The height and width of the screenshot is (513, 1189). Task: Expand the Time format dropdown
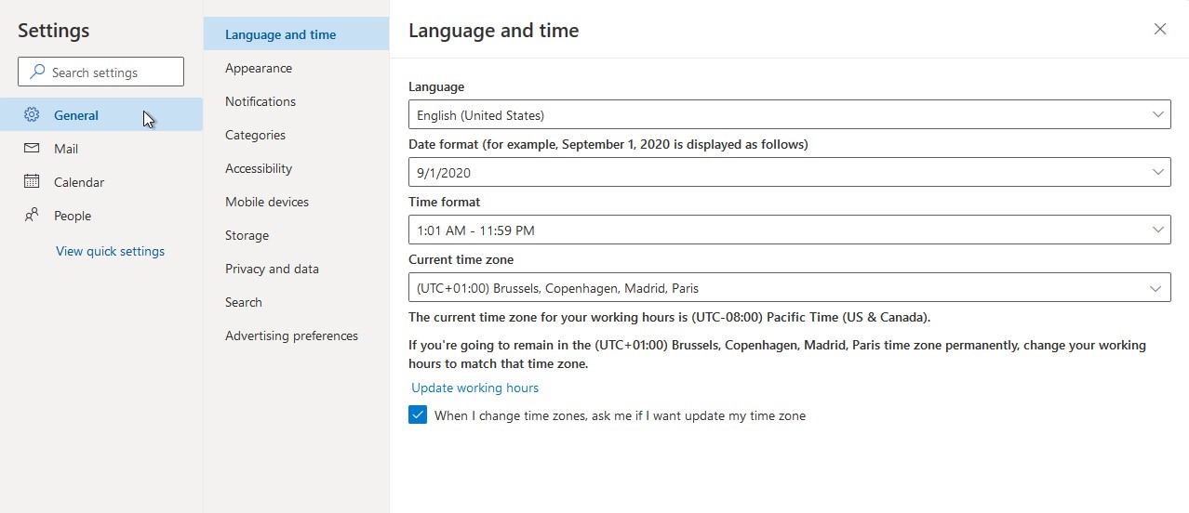pyautogui.click(x=789, y=230)
